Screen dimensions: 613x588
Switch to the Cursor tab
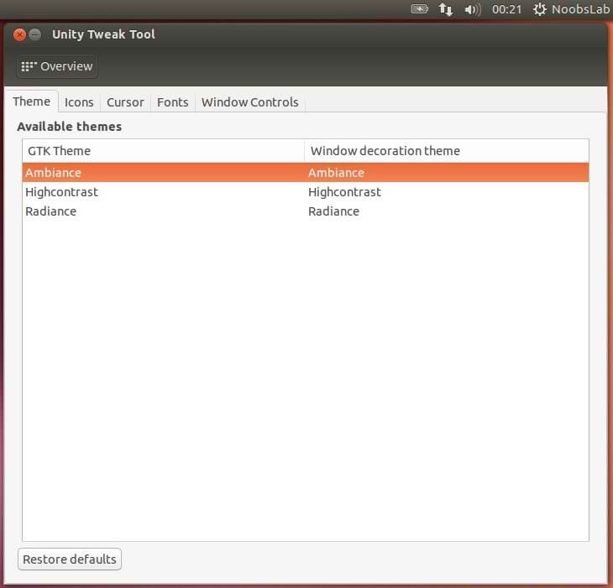(125, 102)
